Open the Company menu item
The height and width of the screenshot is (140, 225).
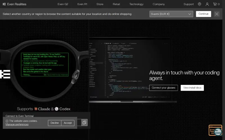pos(159,4)
